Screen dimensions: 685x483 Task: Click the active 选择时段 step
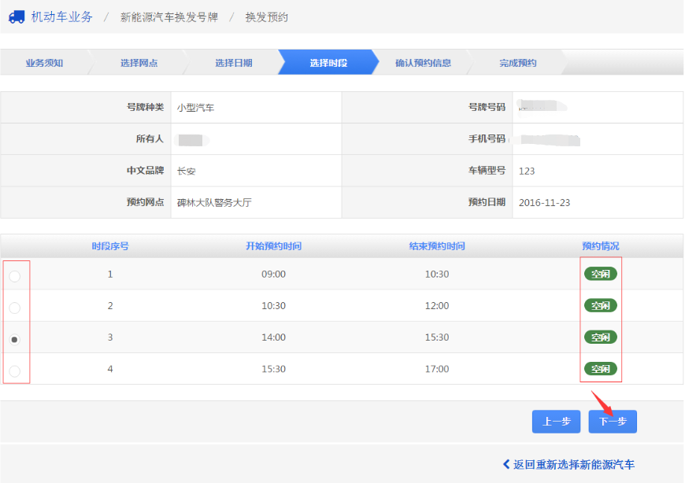pos(328,63)
